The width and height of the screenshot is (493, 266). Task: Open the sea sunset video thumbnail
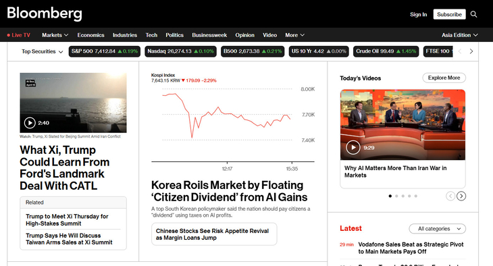[73, 103]
